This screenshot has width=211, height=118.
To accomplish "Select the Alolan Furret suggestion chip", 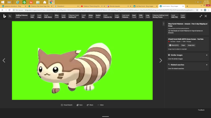I will [91, 16].
